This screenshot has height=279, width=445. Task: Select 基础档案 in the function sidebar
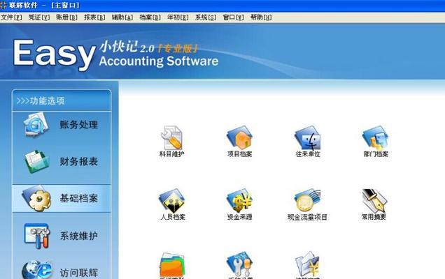62,198
